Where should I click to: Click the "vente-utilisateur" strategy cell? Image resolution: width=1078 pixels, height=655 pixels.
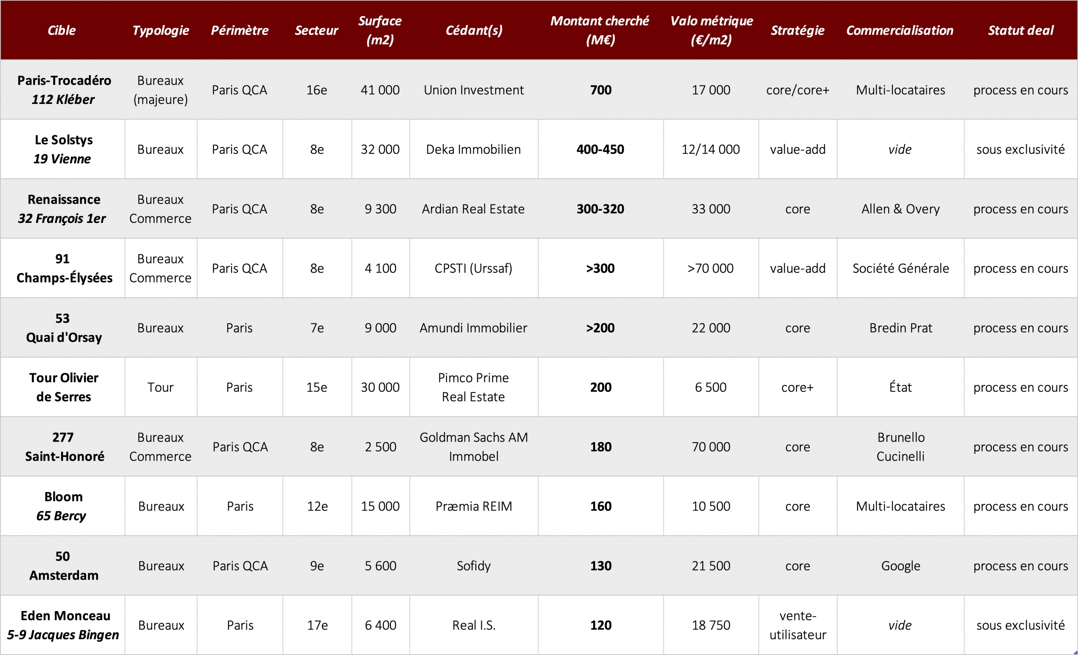click(x=798, y=625)
